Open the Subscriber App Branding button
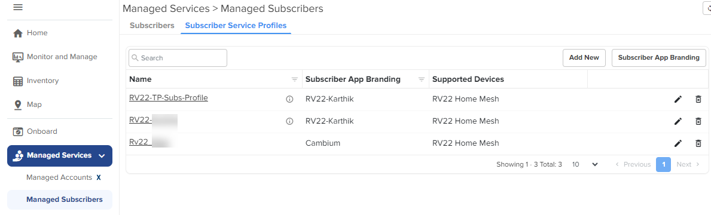This screenshot has width=711, height=215. [658, 57]
